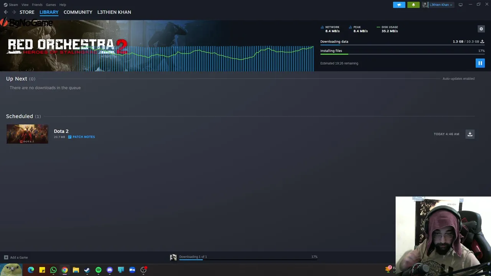Switch to the COMMUNITY tab

click(78, 12)
